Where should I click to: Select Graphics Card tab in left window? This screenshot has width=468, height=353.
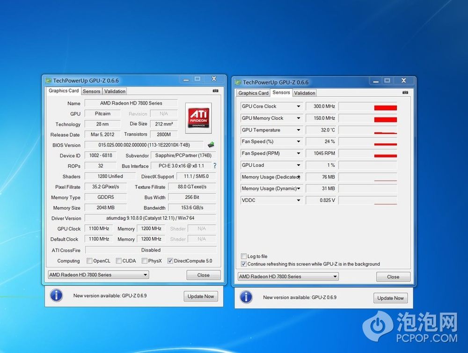coord(64,91)
